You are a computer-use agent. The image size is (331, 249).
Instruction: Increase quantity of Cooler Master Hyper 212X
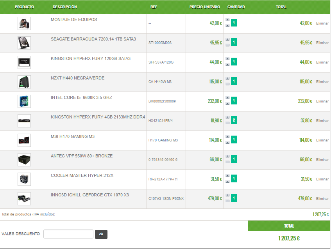point(227,176)
